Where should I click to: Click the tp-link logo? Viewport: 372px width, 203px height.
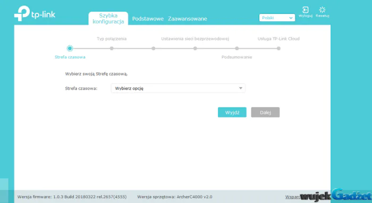[x=35, y=13]
